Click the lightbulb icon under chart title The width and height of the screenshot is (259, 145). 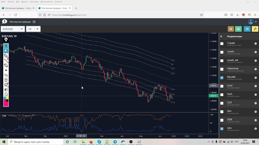click(x=6, y=39)
